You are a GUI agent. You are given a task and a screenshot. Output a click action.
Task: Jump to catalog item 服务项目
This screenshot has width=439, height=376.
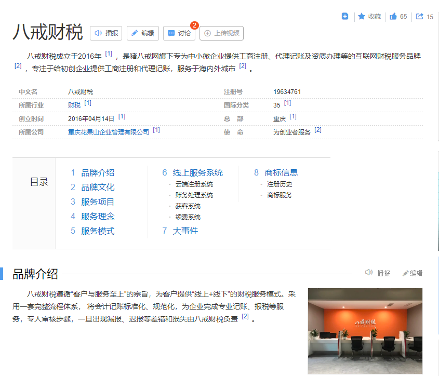click(98, 202)
